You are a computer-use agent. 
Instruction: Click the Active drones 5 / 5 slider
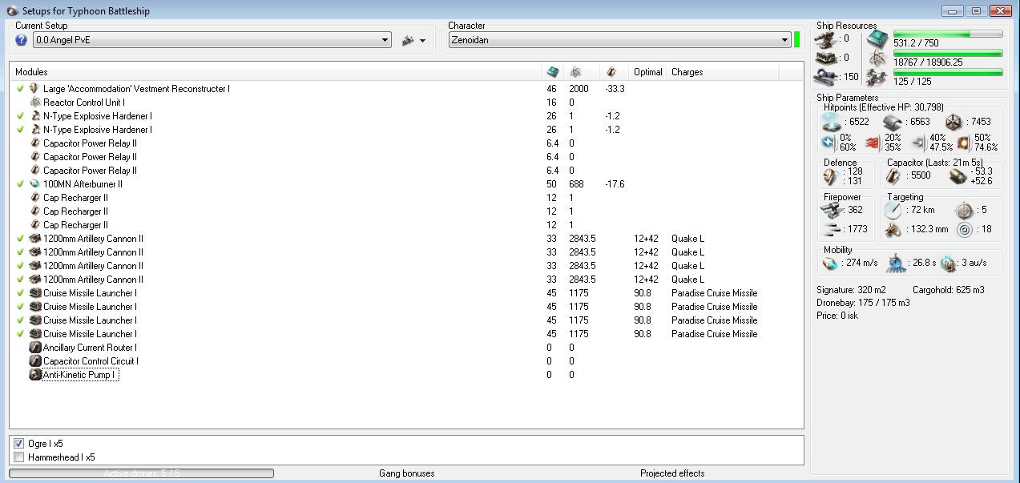[142, 473]
